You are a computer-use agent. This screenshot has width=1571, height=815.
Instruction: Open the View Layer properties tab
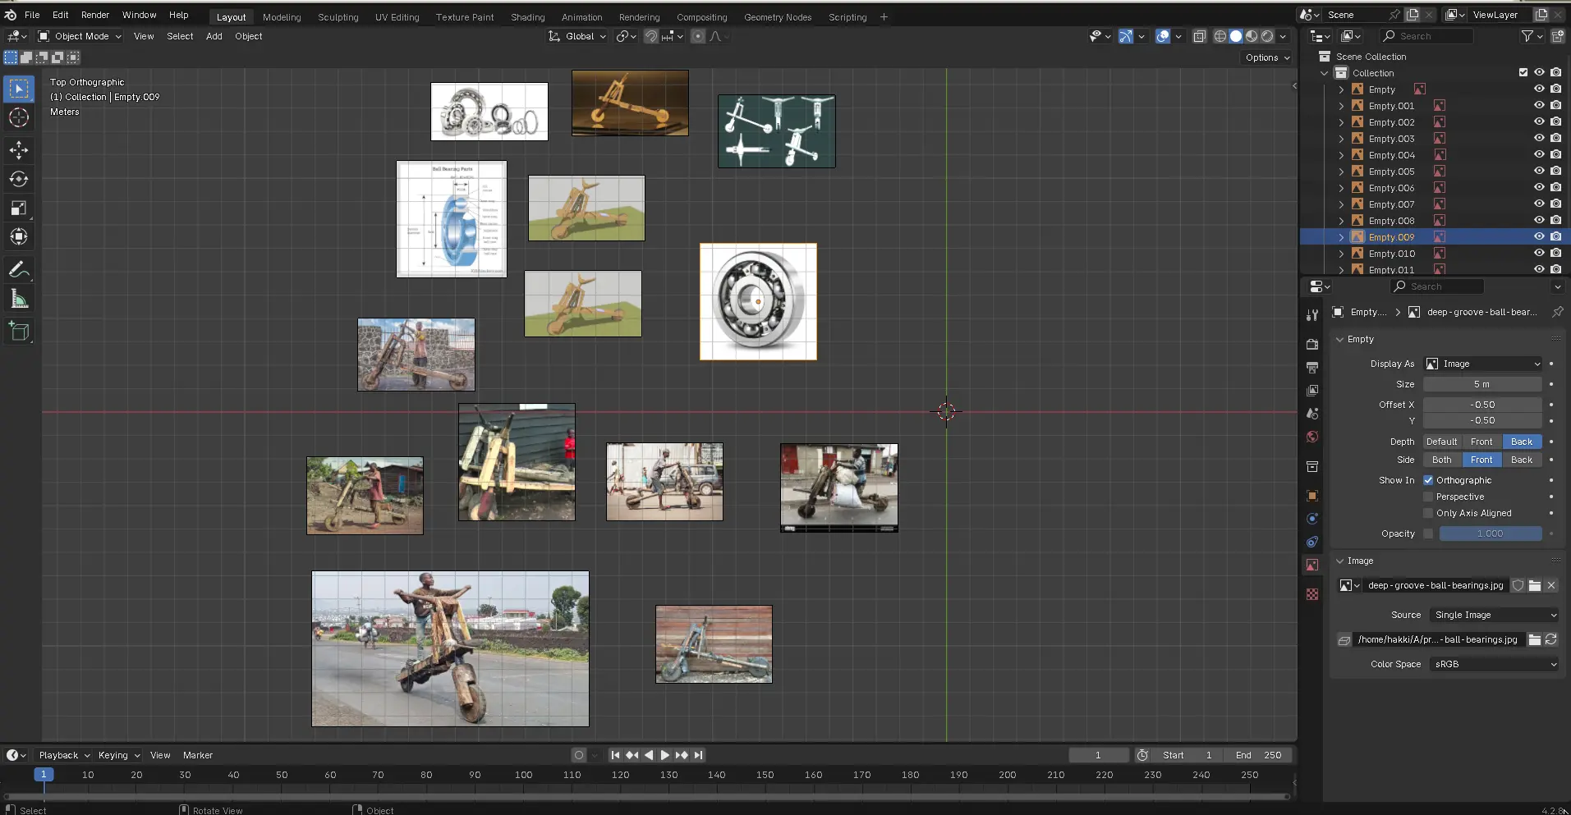click(1312, 391)
